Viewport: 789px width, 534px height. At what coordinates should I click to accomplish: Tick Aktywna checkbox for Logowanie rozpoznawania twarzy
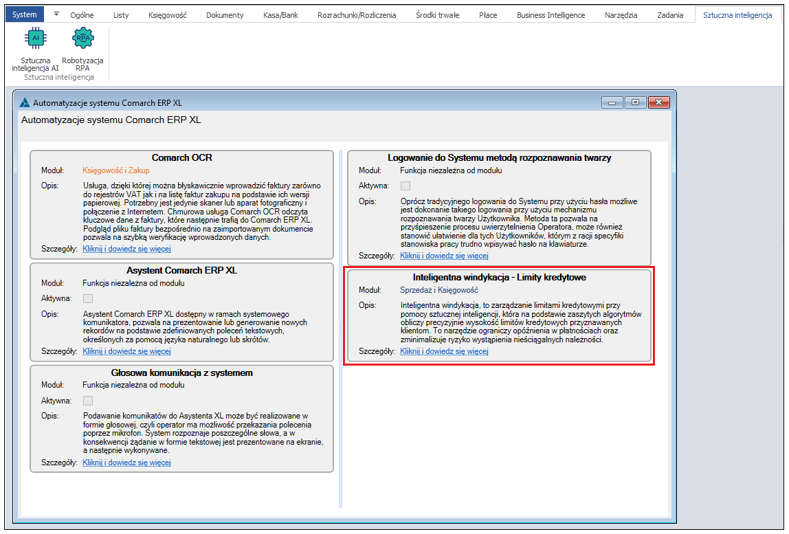tap(405, 186)
